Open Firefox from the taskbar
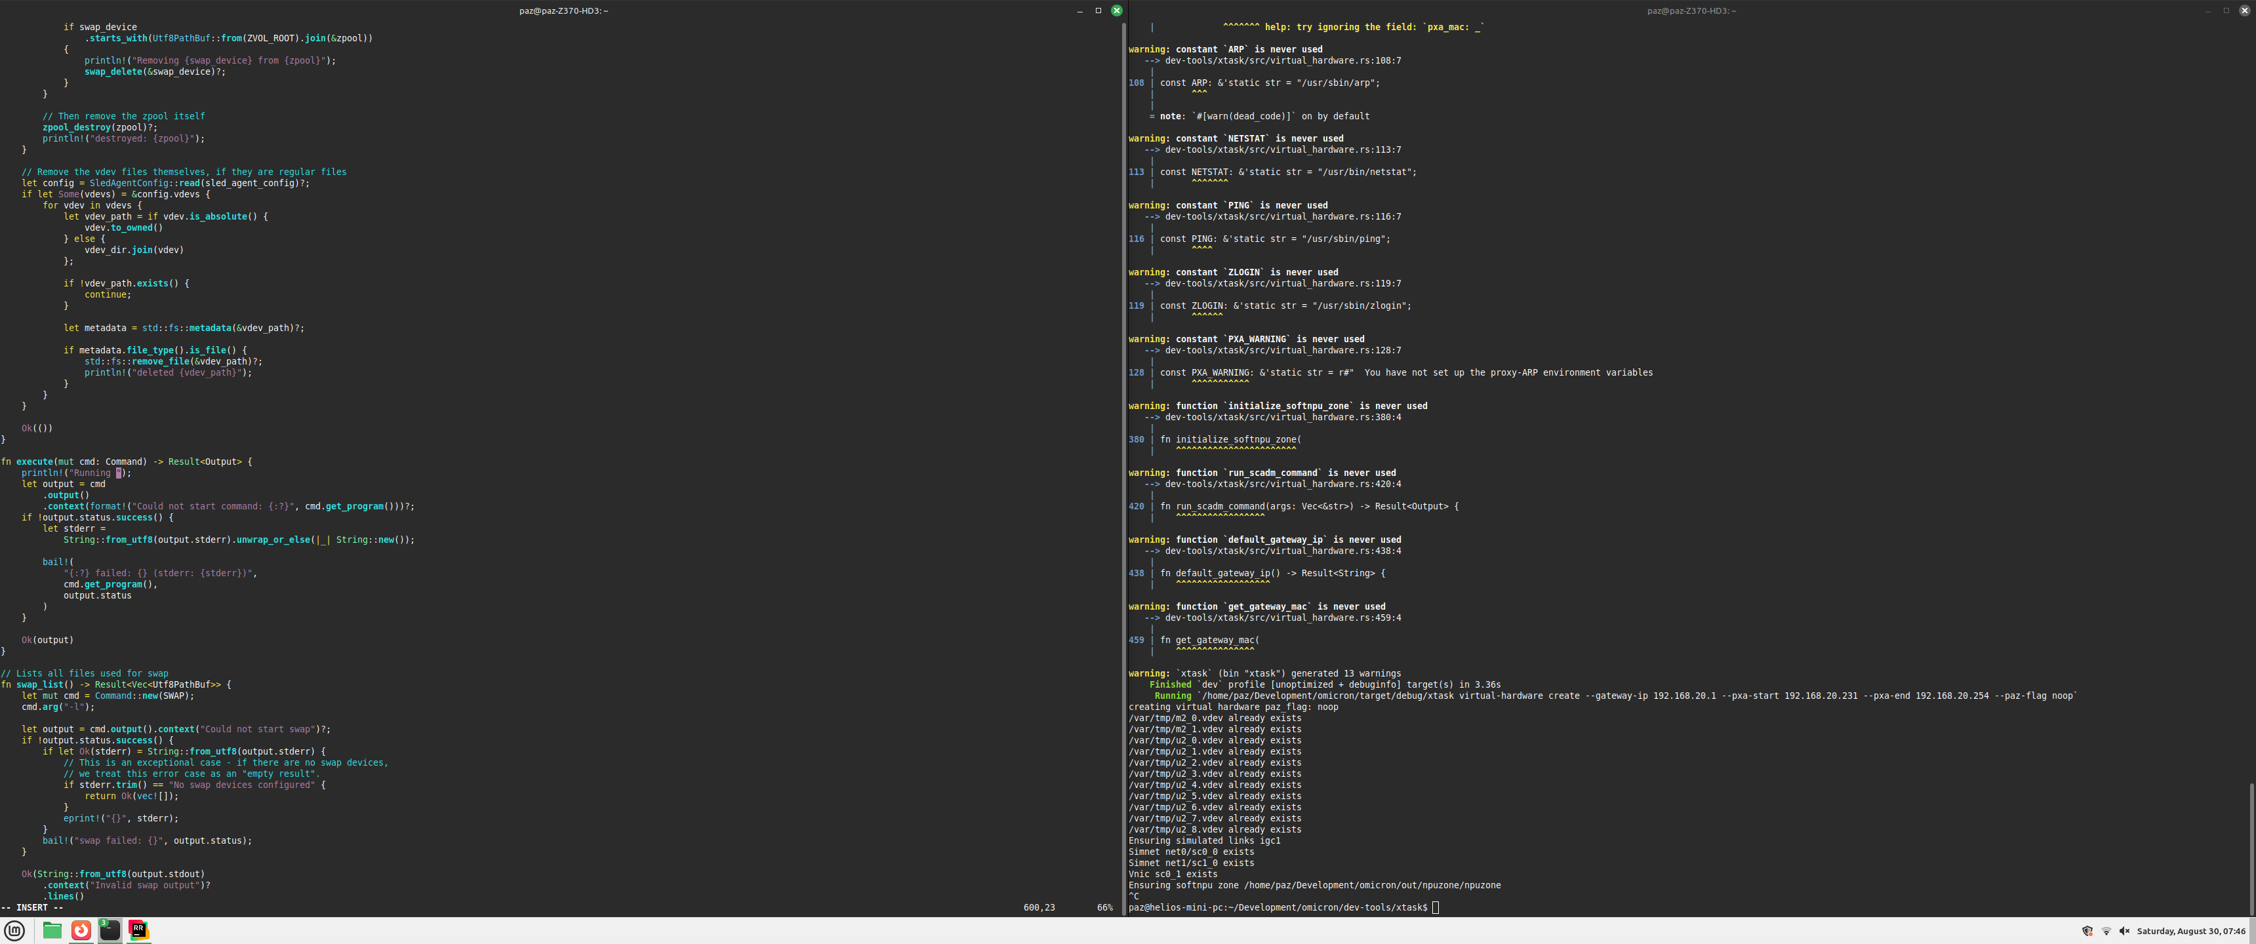The width and height of the screenshot is (2256, 944). point(81,930)
